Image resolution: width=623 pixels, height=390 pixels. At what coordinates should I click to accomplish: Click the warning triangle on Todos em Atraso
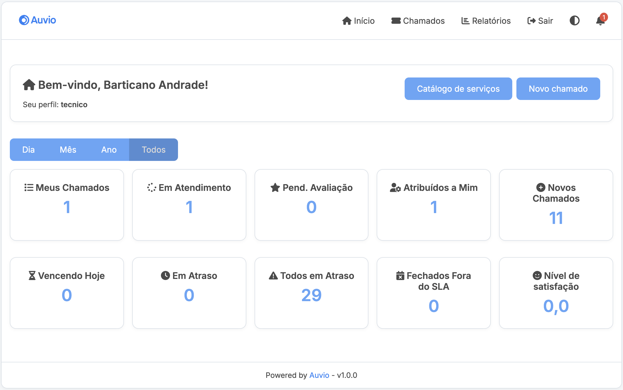pos(273,276)
